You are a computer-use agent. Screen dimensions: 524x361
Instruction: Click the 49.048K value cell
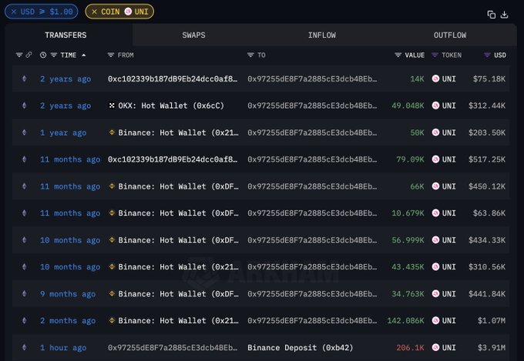[x=408, y=106]
